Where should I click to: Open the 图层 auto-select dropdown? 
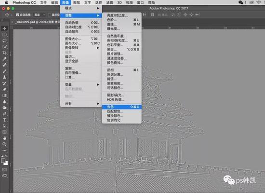click(40, 15)
